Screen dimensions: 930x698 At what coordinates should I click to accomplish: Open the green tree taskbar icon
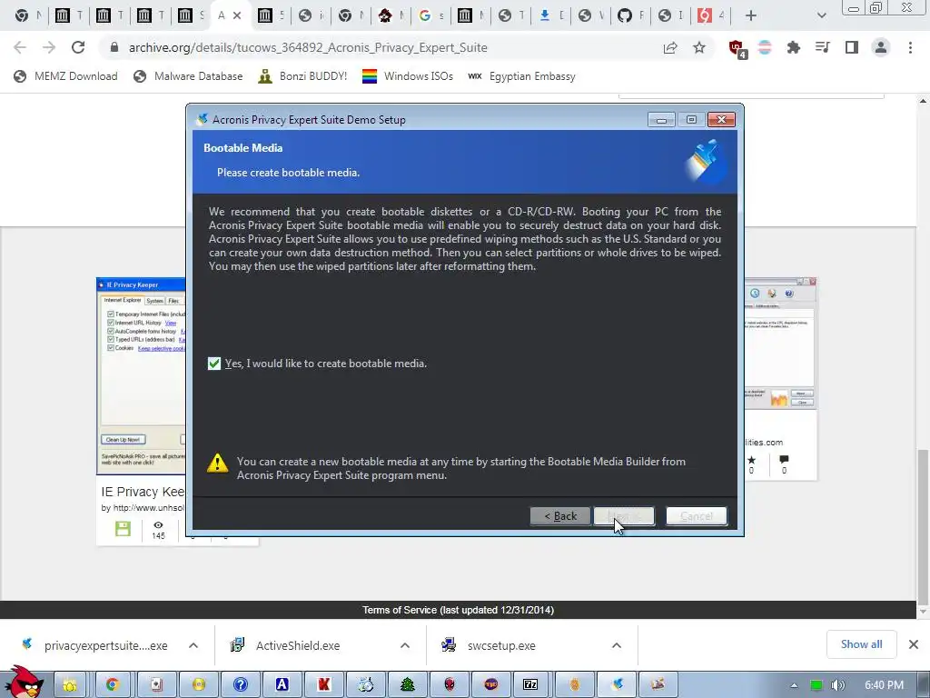click(408, 684)
